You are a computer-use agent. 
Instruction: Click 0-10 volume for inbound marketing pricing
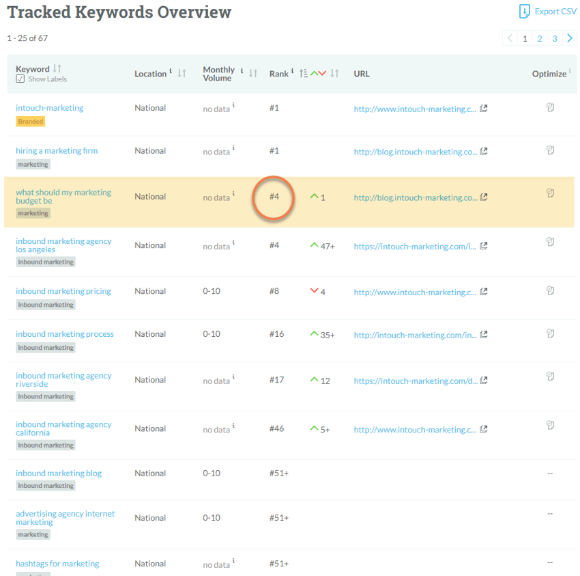click(x=212, y=291)
